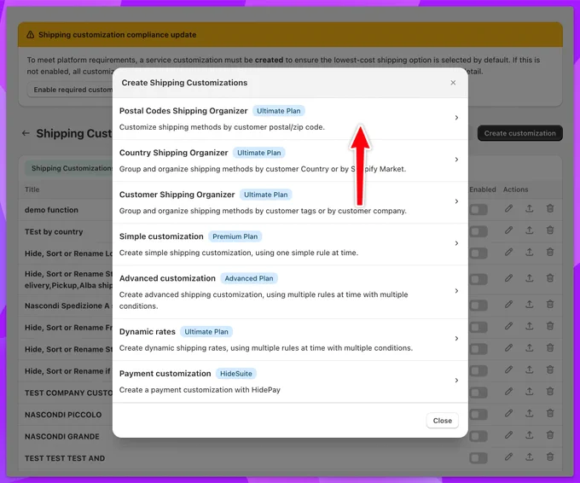This screenshot has width=580, height=483.
Task: Export the demo function customization
Action: pyautogui.click(x=530, y=209)
